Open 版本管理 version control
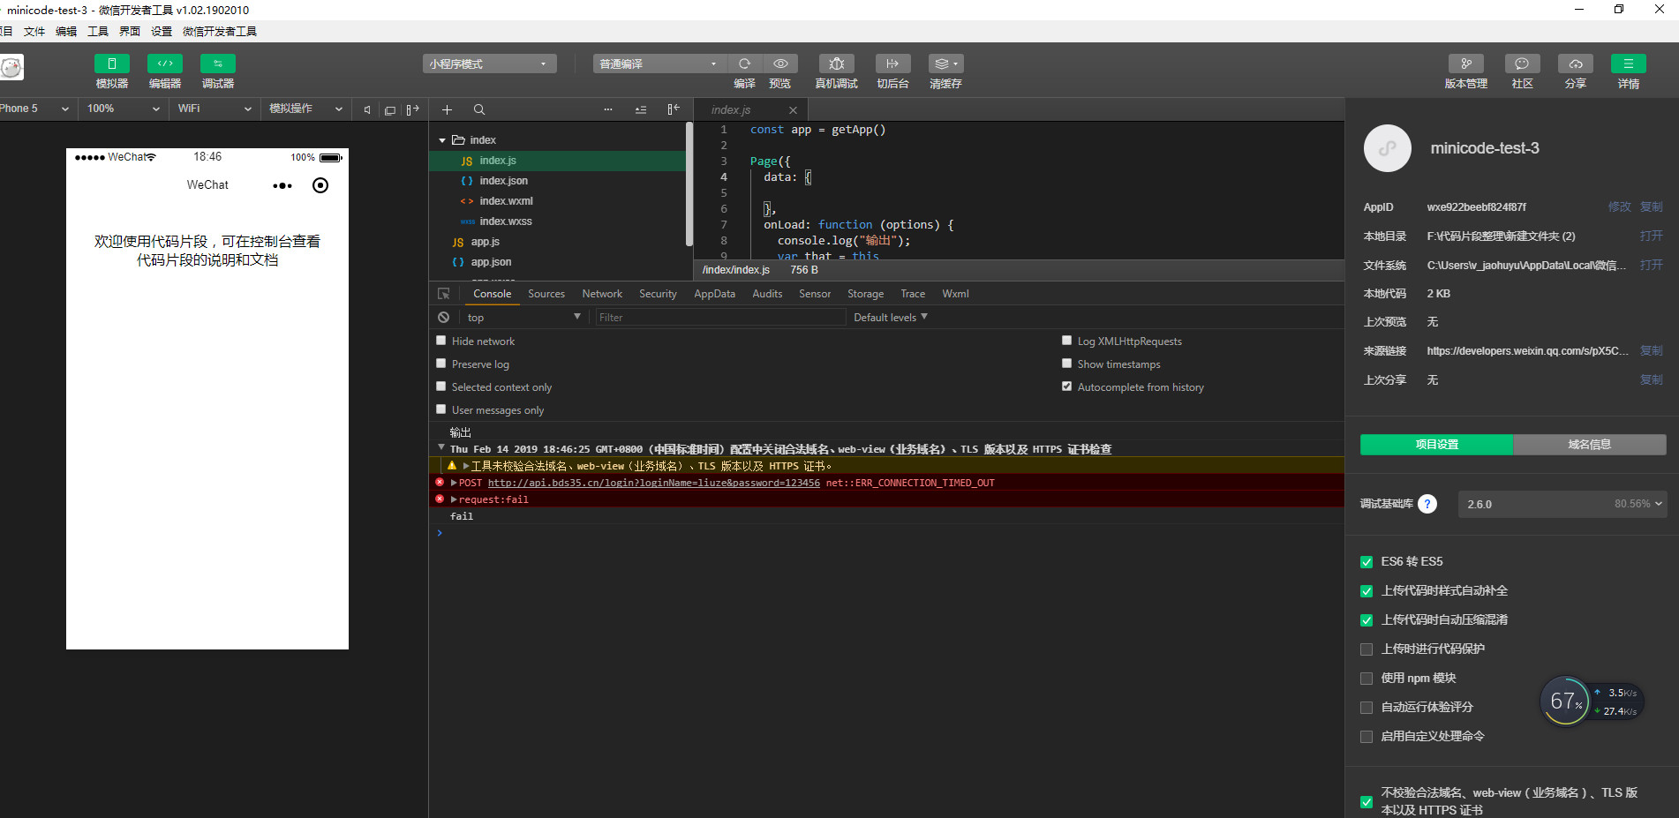1679x818 pixels. [1466, 64]
